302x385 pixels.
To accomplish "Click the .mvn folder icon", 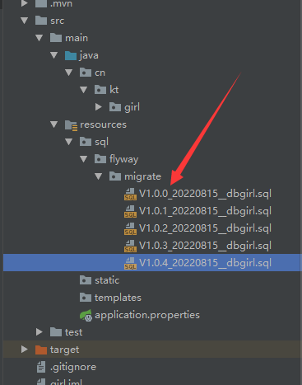I will tap(41, 3).
